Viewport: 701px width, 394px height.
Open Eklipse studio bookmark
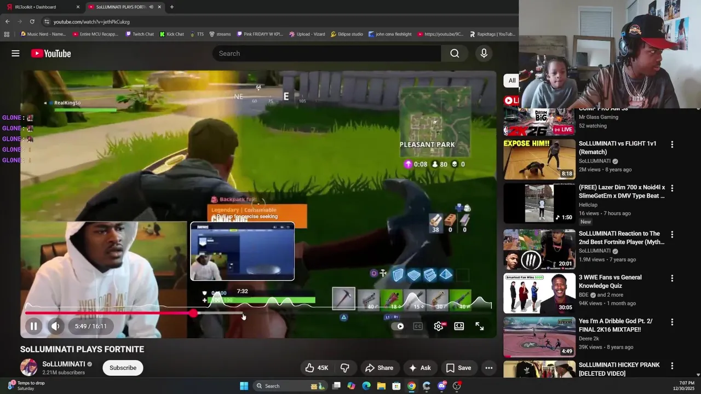pos(347,34)
